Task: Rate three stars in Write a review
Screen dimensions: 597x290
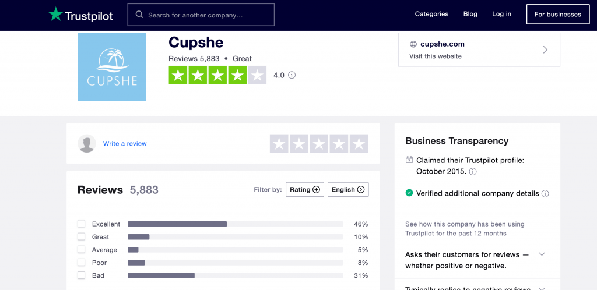Action: [x=319, y=144]
